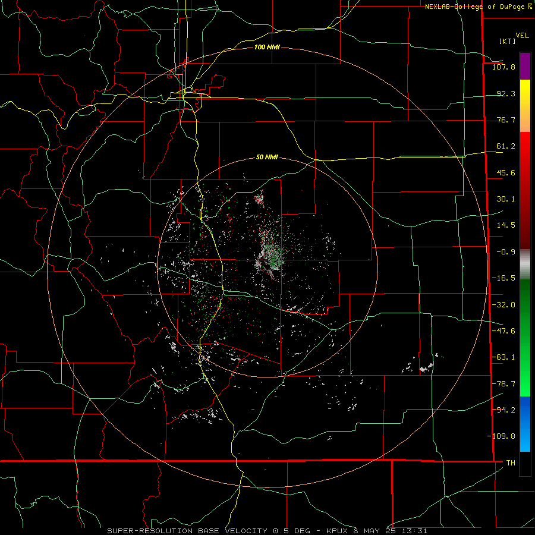The image size is (535, 535).
Task: Click the 30.1 legend value
Action: 506,199
